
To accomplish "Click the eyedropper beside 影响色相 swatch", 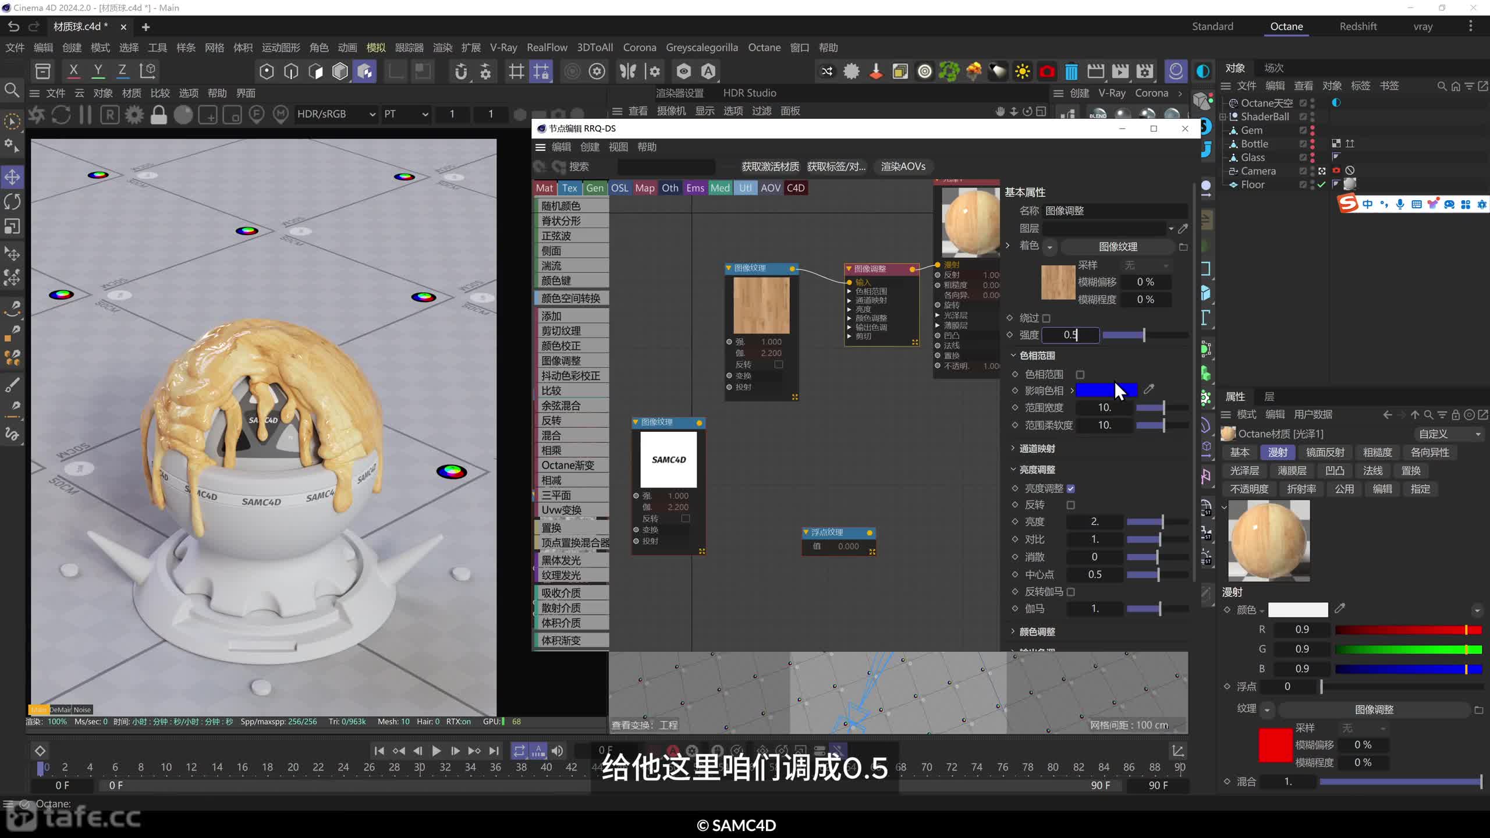I will [x=1148, y=389].
